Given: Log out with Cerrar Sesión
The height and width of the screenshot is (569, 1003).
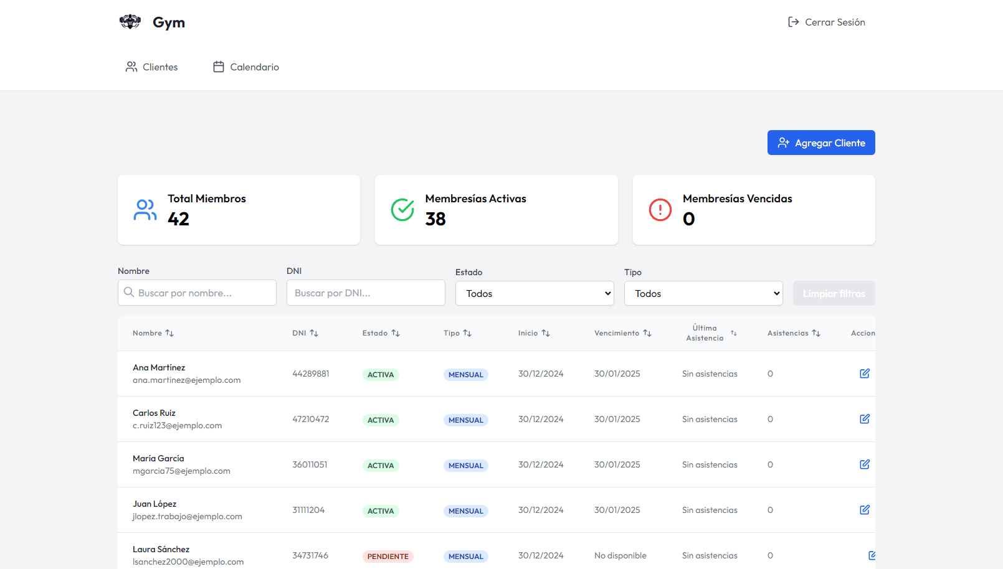Looking at the screenshot, I should coord(827,22).
